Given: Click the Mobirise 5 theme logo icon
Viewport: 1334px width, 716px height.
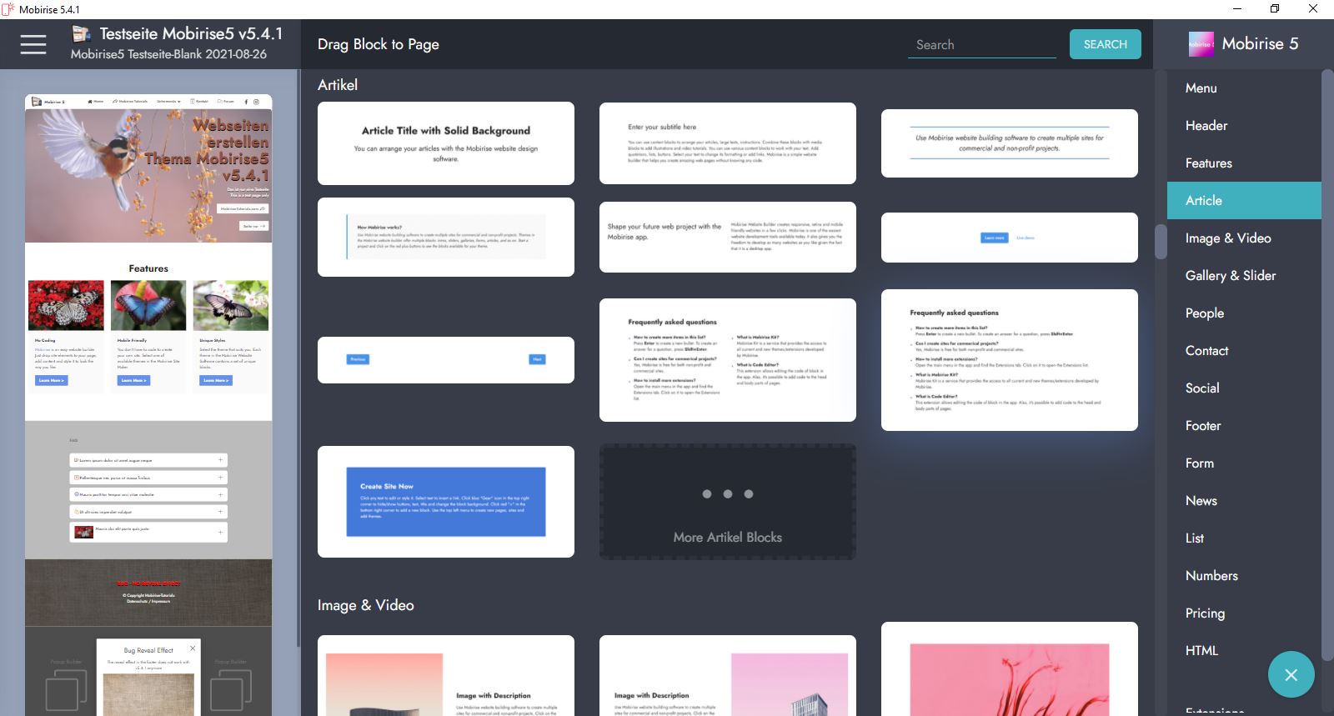Looking at the screenshot, I should click(x=1201, y=44).
